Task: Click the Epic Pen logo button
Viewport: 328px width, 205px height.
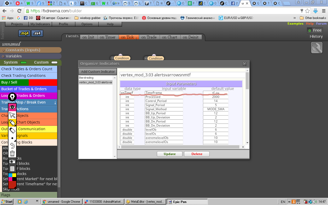Action: click(12, 97)
